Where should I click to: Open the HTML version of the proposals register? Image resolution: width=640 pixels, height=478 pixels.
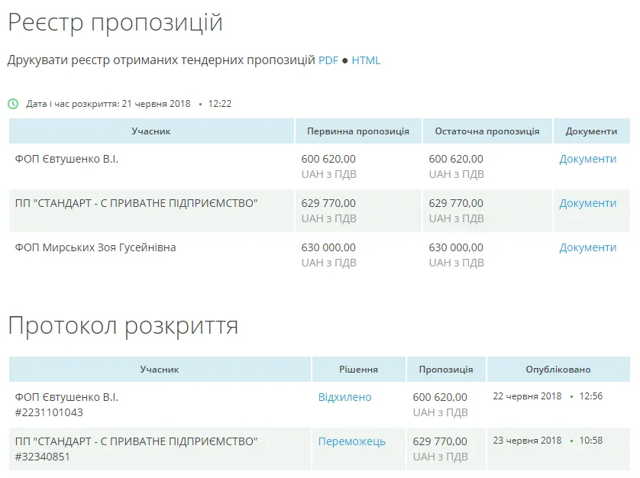(x=366, y=60)
